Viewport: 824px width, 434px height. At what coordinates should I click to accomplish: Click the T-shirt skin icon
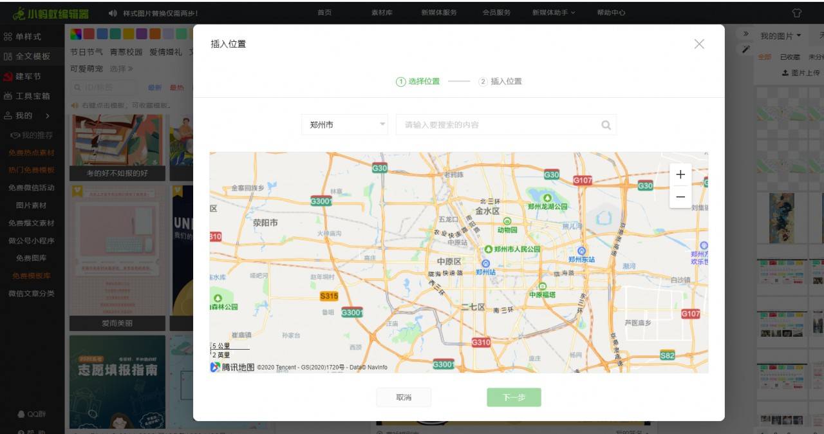(797, 13)
